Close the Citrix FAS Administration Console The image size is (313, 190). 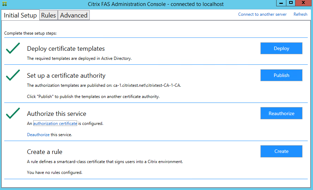coord(303,3)
